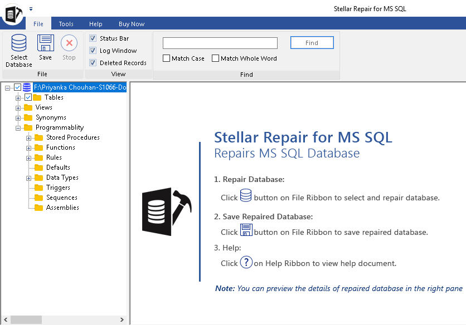Click the Stellar Repair application logo button
Screen dimensions: 466x325
13,13
